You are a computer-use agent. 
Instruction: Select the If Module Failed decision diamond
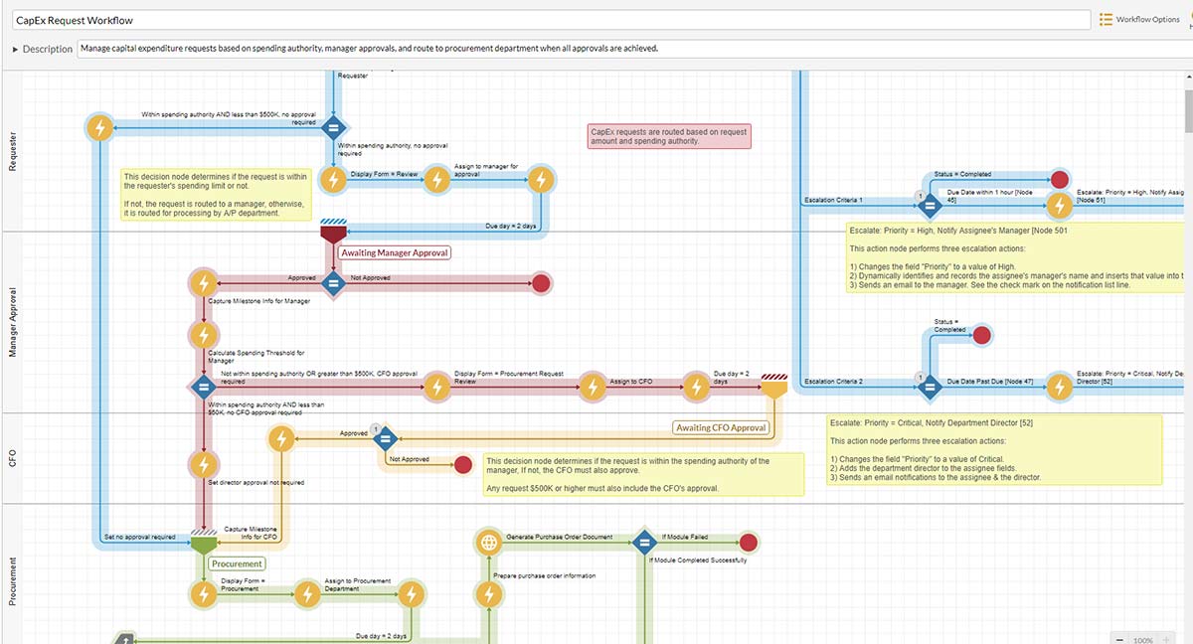(x=642, y=543)
